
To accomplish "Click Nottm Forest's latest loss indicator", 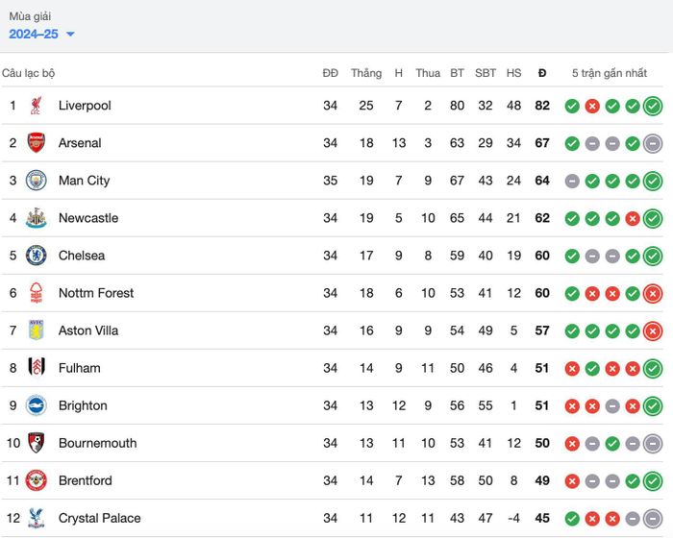I will 653,293.
